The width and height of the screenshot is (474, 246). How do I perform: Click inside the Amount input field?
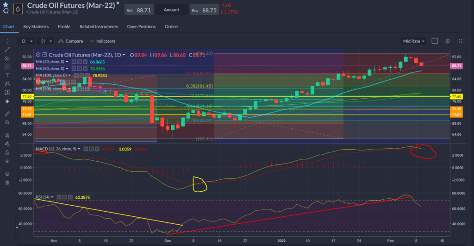click(x=171, y=9)
